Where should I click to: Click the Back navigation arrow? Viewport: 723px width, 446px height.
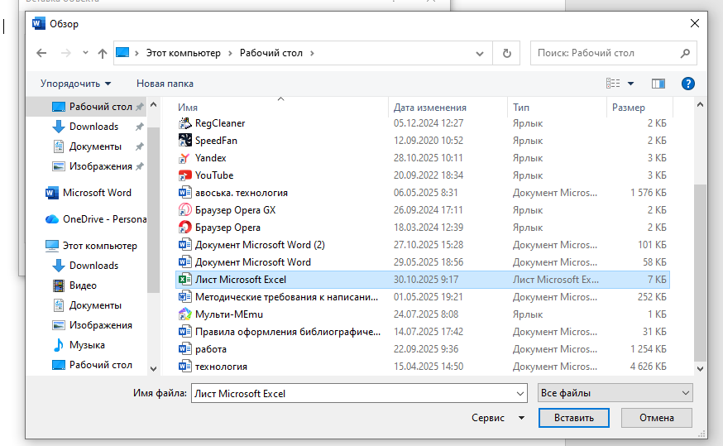click(x=41, y=53)
